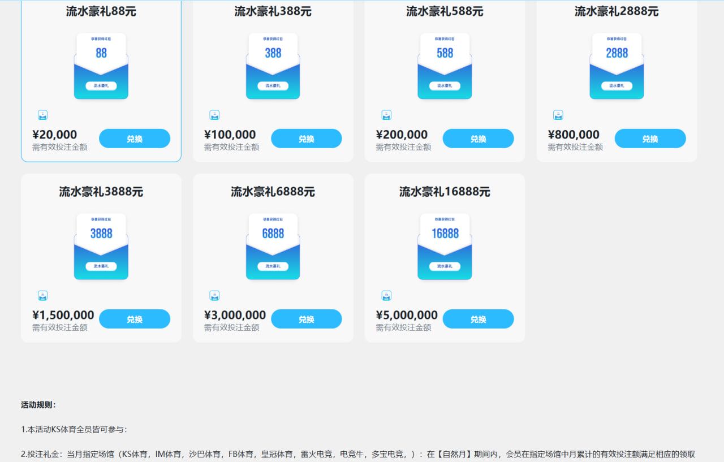
Task: Redeem the 流水豪礼3888元 reward
Action: pyautogui.click(x=135, y=319)
